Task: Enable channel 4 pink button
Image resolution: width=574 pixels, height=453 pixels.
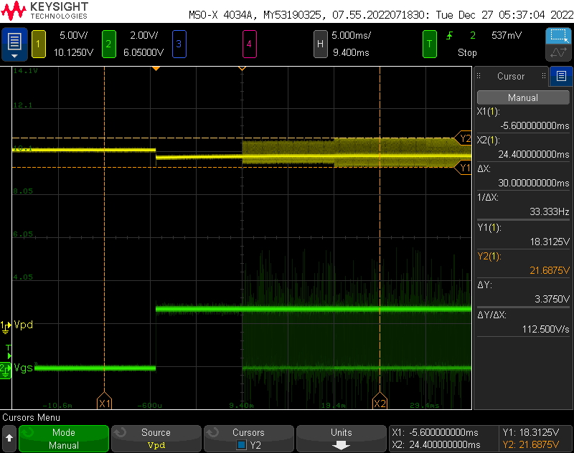Action: click(249, 44)
